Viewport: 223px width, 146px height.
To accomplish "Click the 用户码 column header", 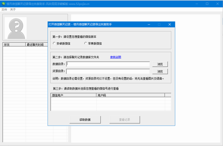I will [130, 95].
